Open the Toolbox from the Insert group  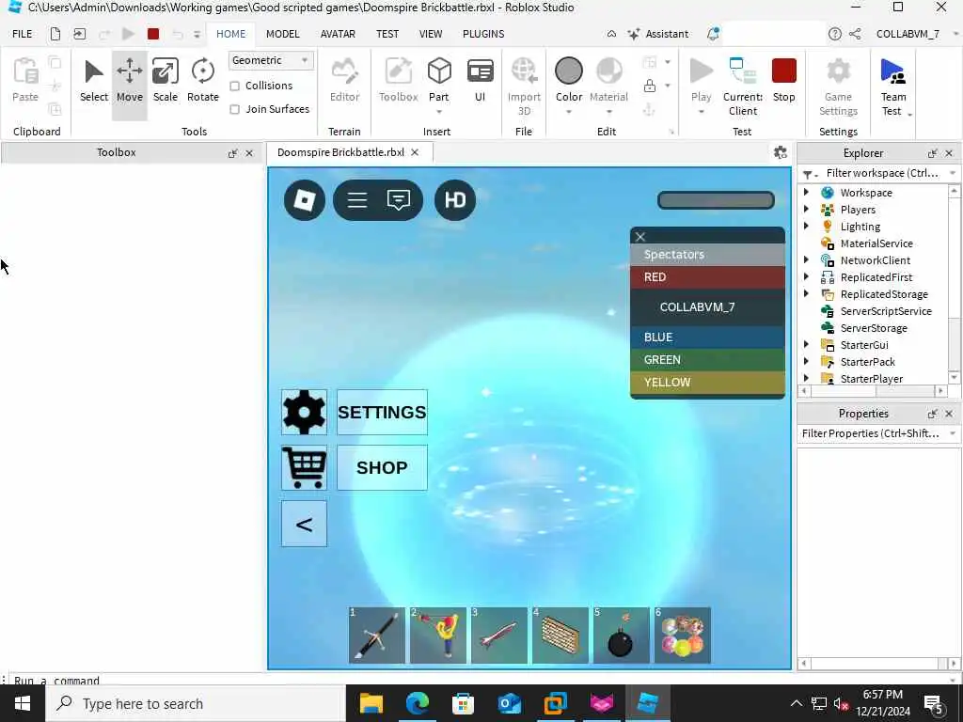point(399,82)
